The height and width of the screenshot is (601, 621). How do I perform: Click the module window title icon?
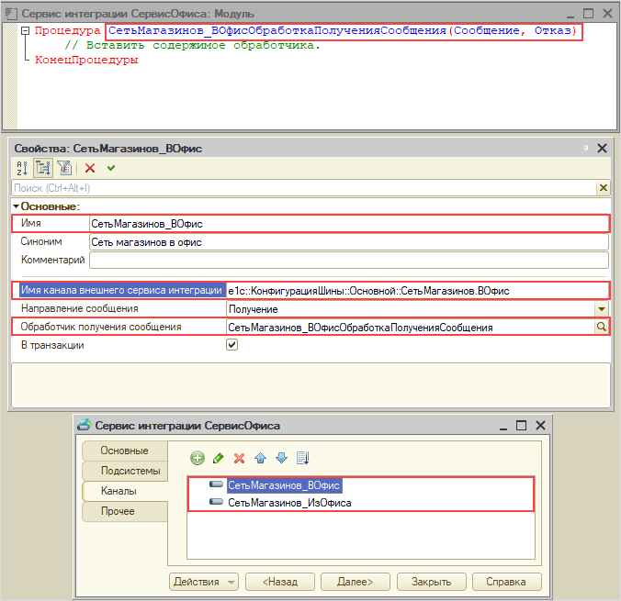coord(11,15)
